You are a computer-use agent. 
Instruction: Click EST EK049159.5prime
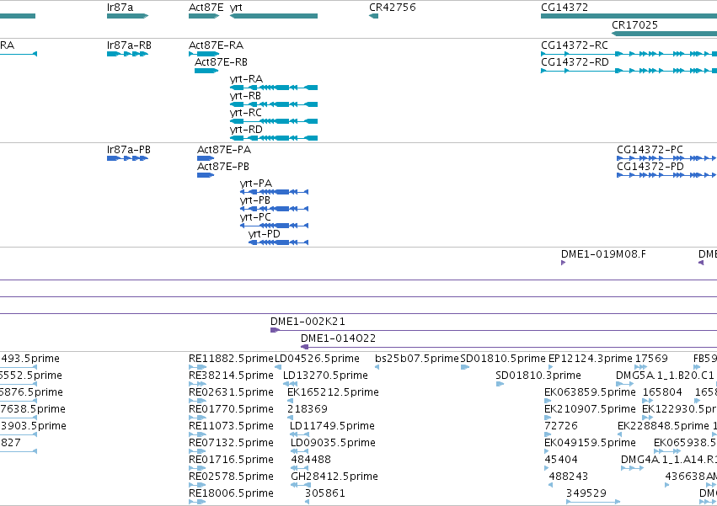(x=547, y=451)
